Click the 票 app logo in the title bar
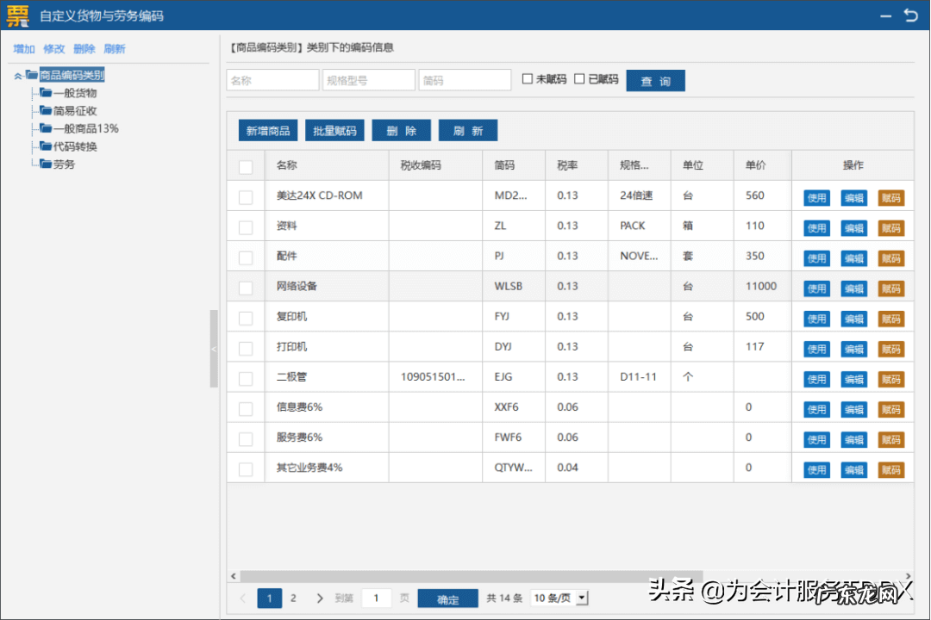This screenshot has width=931, height=620. pyautogui.click(x=17, y=15)
